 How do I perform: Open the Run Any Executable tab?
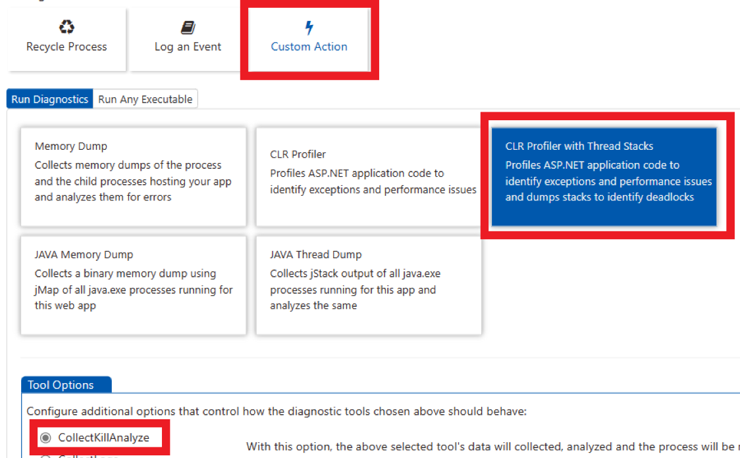(x=145, y=99)
